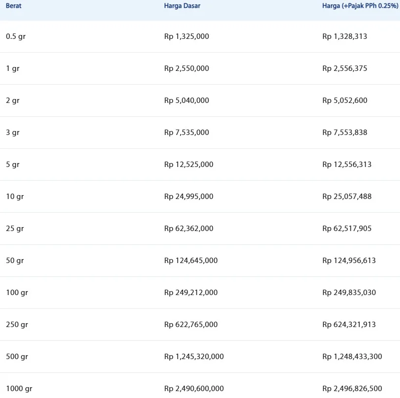The image size is (400, 398).
Task: Select base price Rp 622,765,000
Action: click(191, 325)
